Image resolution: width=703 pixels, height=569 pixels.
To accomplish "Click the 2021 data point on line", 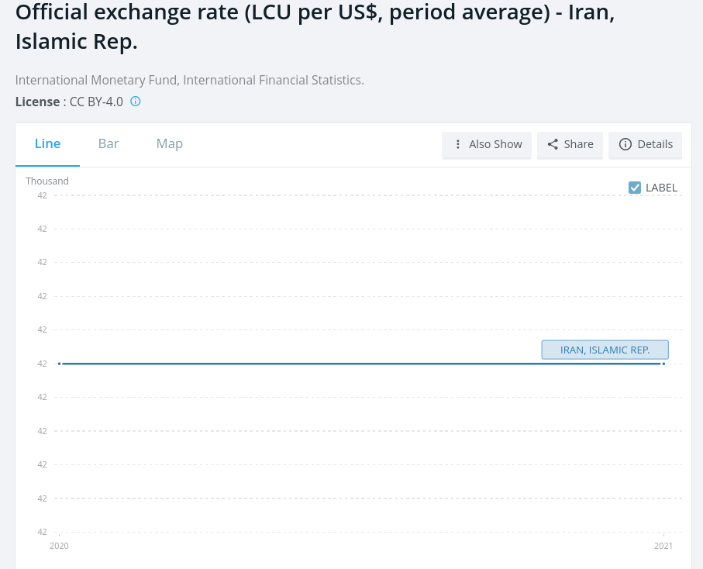I will [663, 364].
